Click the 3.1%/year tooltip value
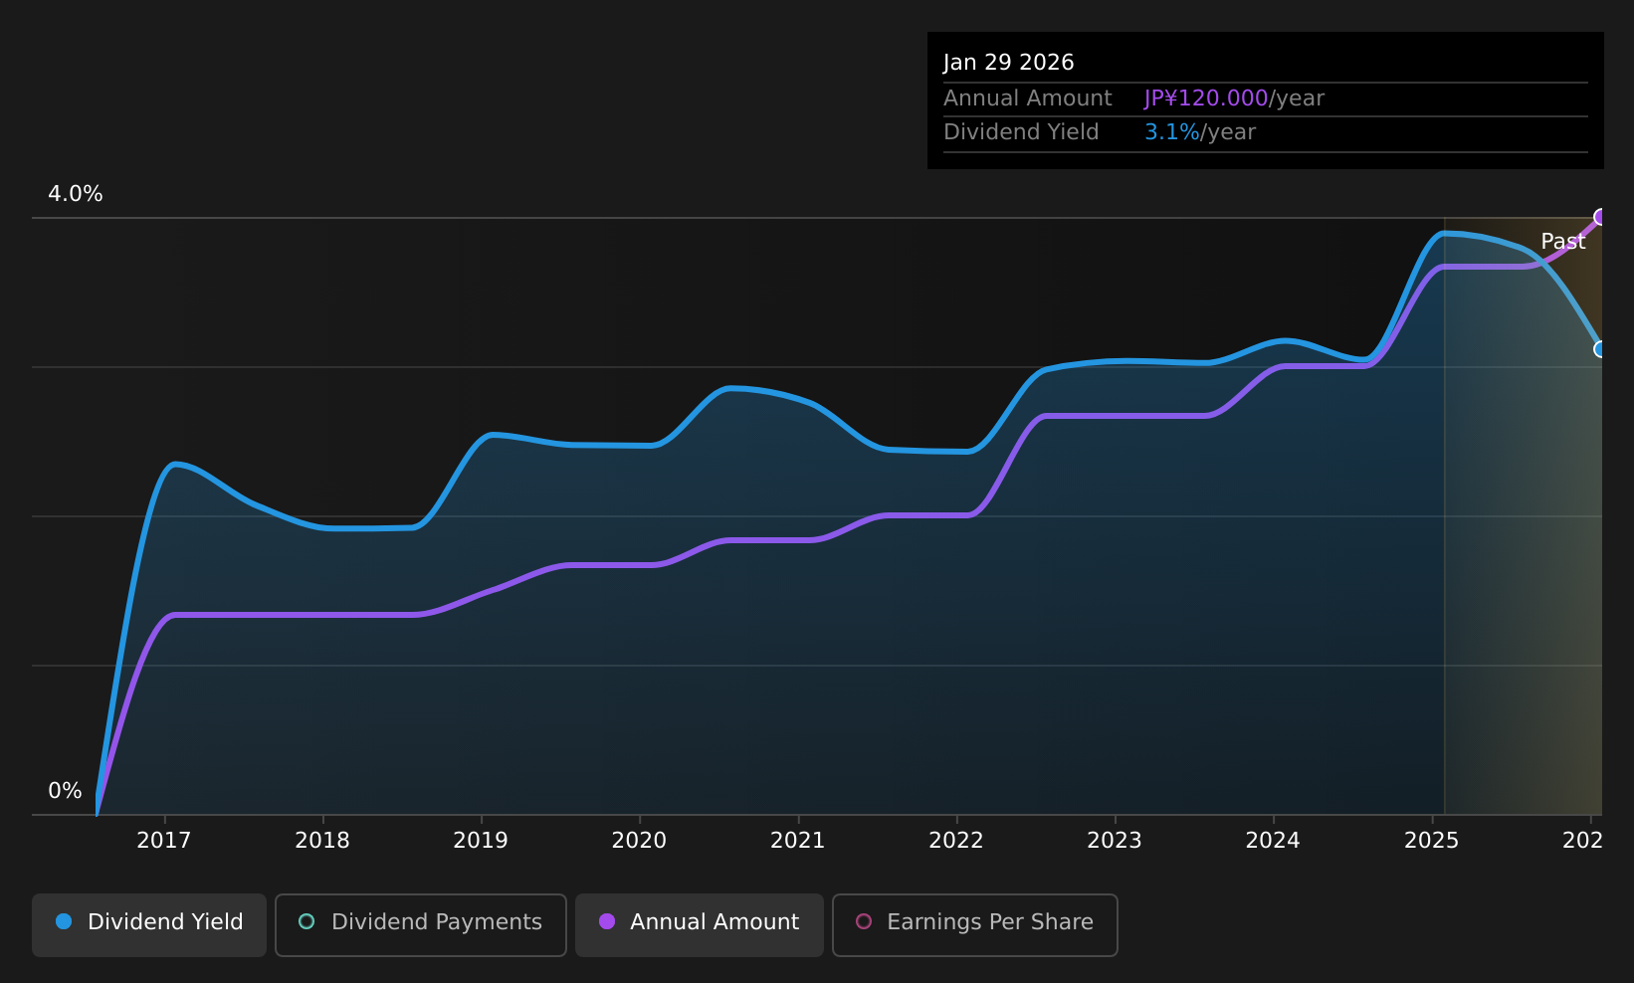 pyautogui.click(x=1200, y=132)
